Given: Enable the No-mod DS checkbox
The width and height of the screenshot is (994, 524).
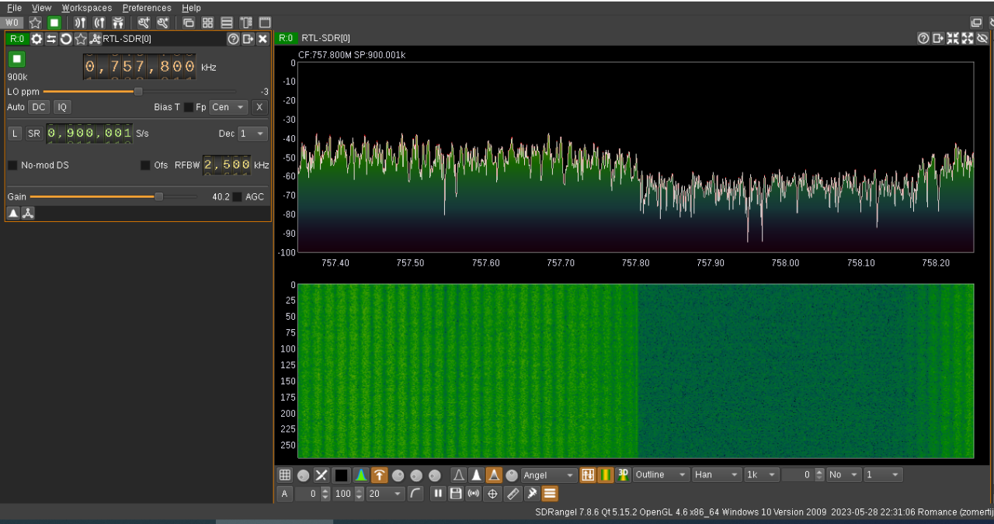Looking at the screenshot, I should pos(12,165).
